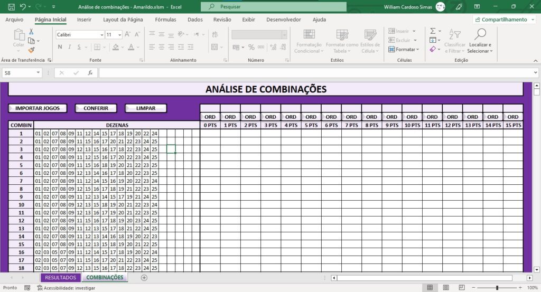The height and width of the screenshot is (292, 541).
Task: Click the IMPORTAR JOGOS button
Action: click(38, 108)
